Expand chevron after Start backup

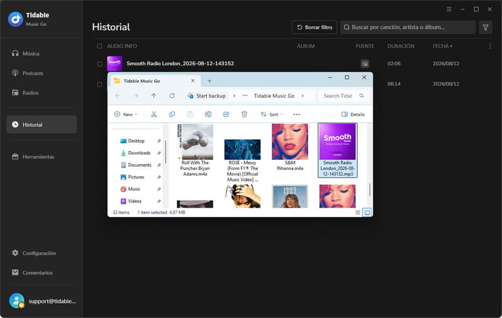[x=234, y=96]
